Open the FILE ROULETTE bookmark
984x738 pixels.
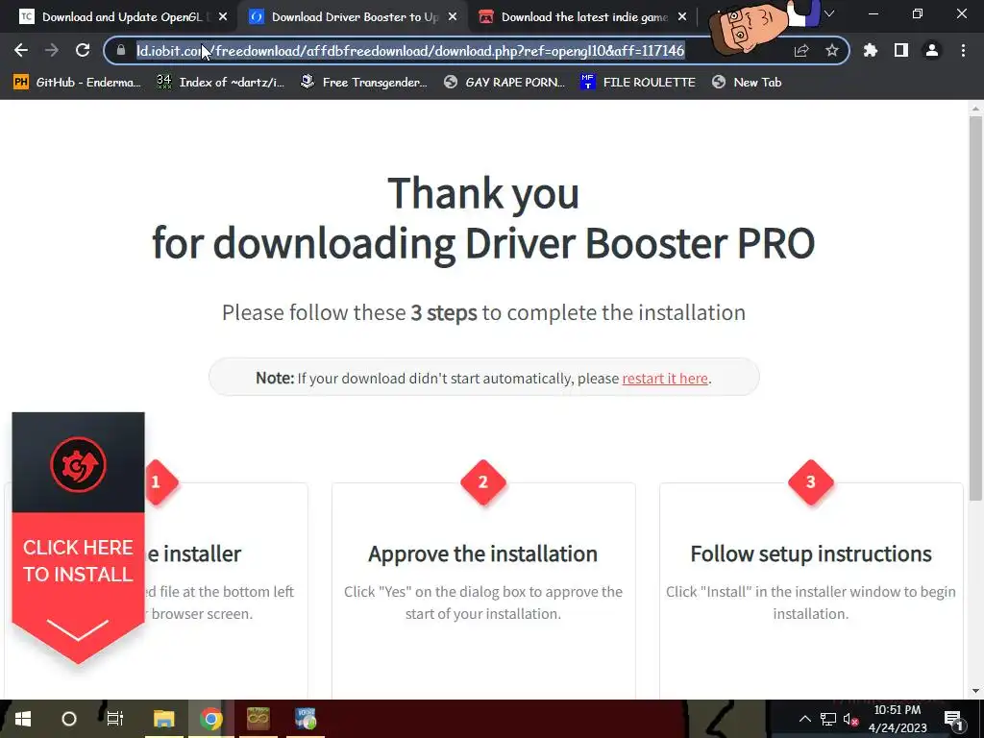click(638, 83)
